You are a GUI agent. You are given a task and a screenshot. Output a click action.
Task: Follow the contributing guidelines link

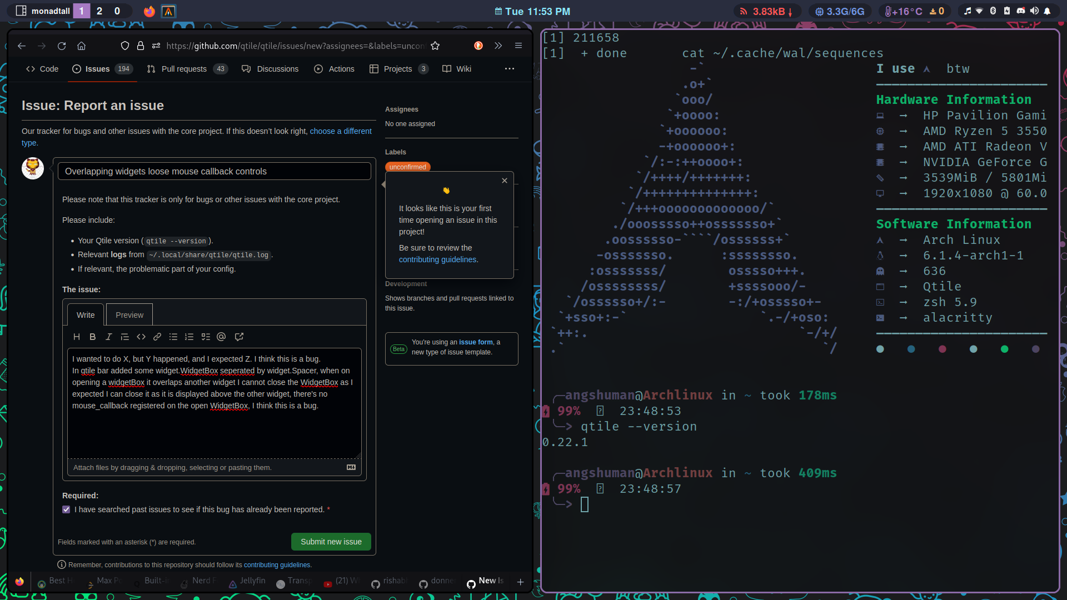438,259
